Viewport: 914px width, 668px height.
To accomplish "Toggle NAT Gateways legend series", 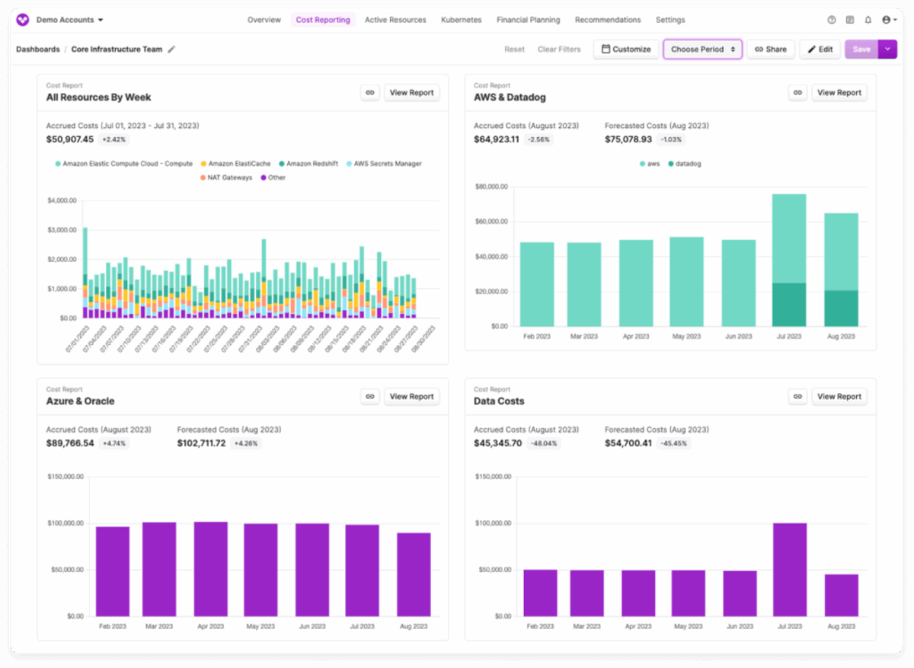I will pyautogui.click(x=226, y=177).
